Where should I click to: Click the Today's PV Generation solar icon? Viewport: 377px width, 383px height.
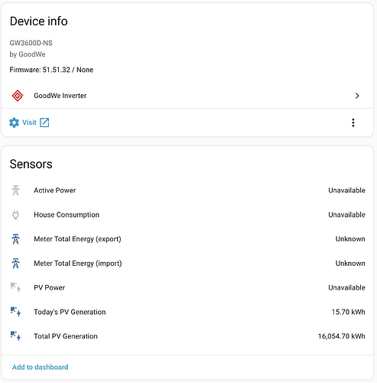(x=15, y=312)
